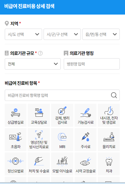Open the 시/도 선택 dropdown
Viewport: 125px width, 184px height.
click(x=23, y=34)
